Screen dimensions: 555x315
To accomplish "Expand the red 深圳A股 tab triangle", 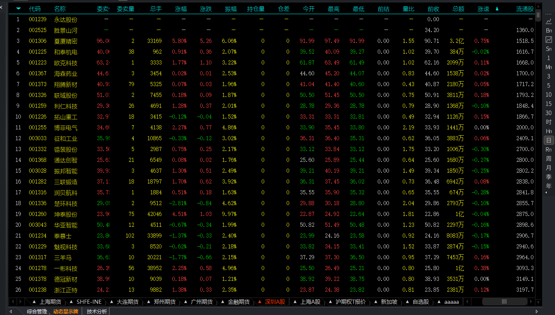I will click(260, 302).
